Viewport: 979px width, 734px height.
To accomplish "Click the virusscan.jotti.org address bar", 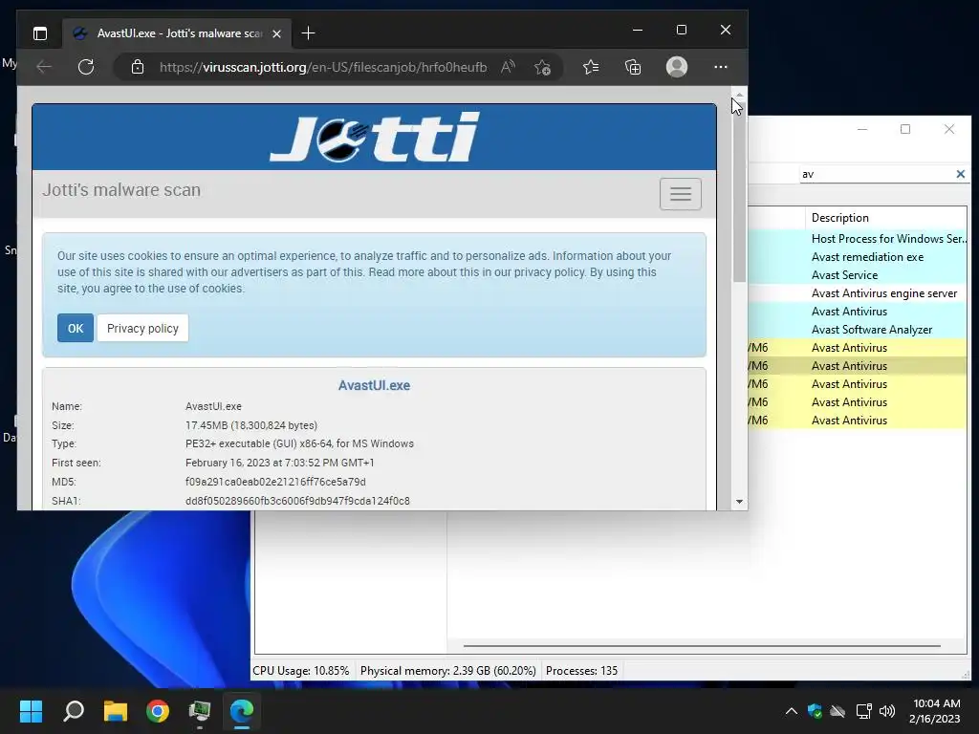I will 323,67.
